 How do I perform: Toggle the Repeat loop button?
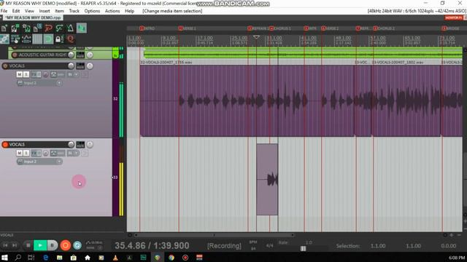77,245
